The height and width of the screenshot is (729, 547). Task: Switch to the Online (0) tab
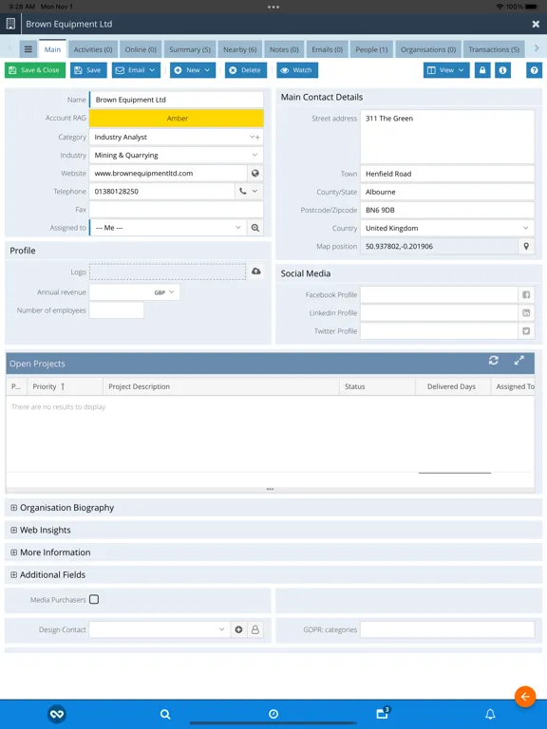tap(141, 49)
